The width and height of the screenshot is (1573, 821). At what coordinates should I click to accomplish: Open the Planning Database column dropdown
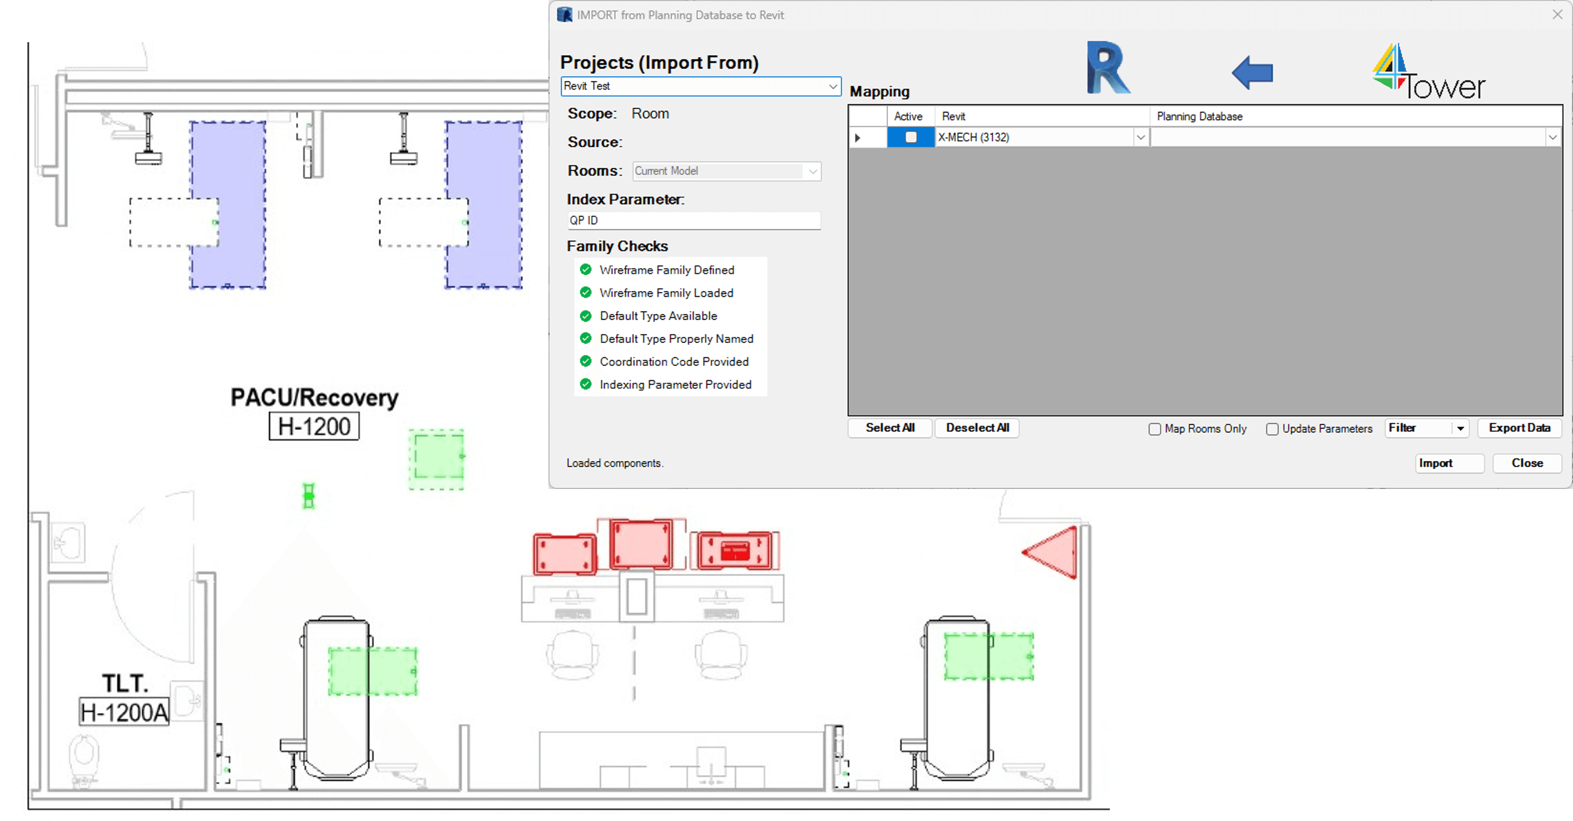pyautogui.click(x=1552, y=138)
